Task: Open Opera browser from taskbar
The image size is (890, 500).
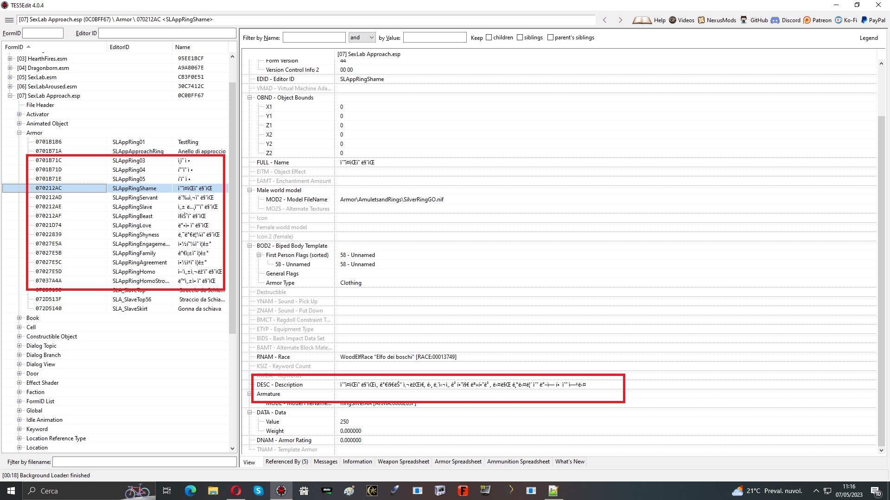Action: [x=236, y=491]
